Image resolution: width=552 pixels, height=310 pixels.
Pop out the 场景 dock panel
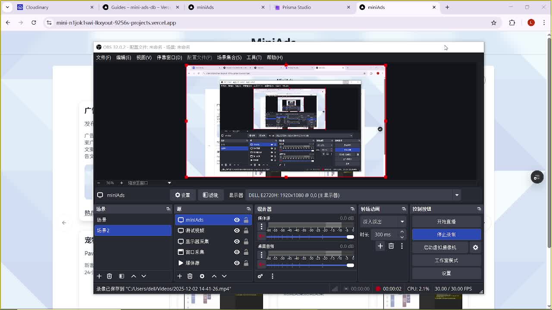168,209
